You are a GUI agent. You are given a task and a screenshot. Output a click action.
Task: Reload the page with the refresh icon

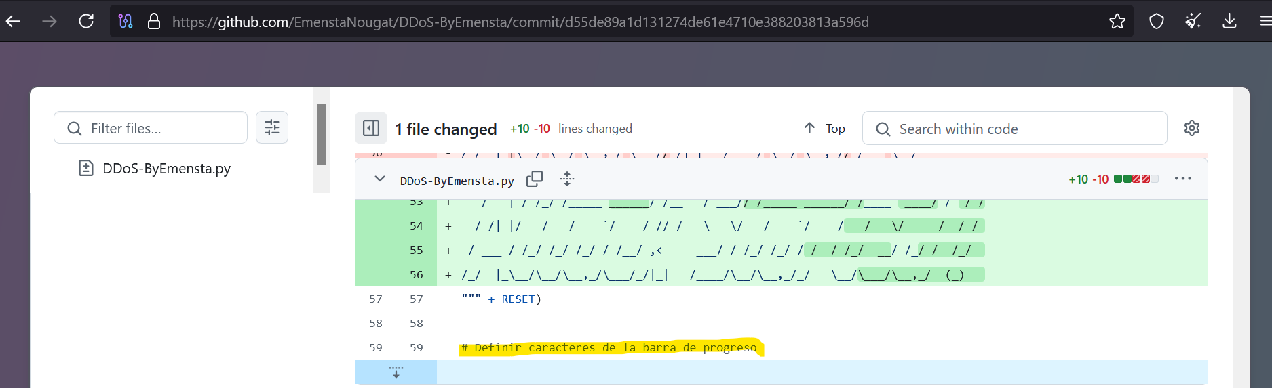(x=86, y=22)
